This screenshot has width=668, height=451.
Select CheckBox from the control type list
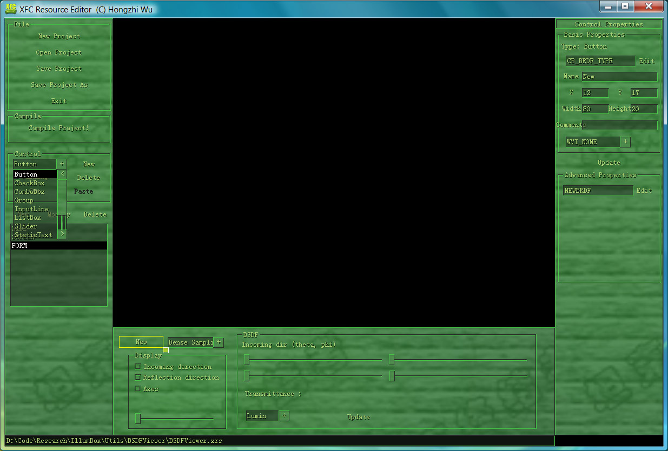pos(30,183)
